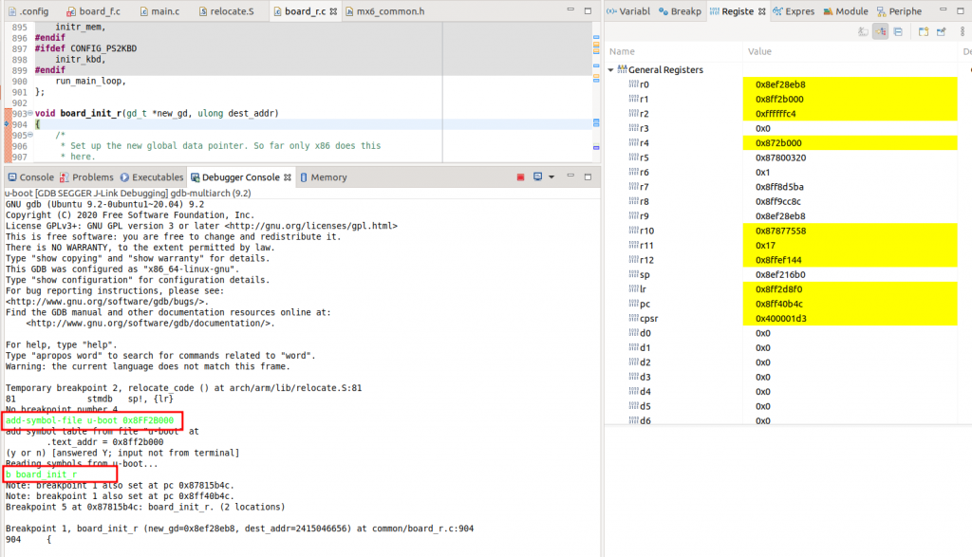Click Open New View icon in Registers
Image resolution: width=972 pixels, height=557 pixels.
click(924, 31)
